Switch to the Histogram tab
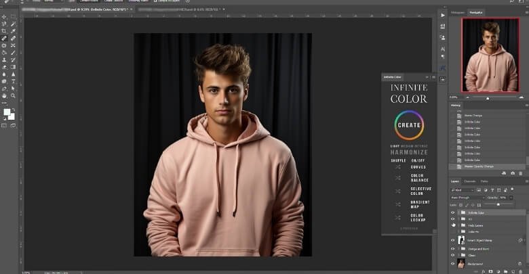This screenshot has height=274, width=529. click(458, 12)
